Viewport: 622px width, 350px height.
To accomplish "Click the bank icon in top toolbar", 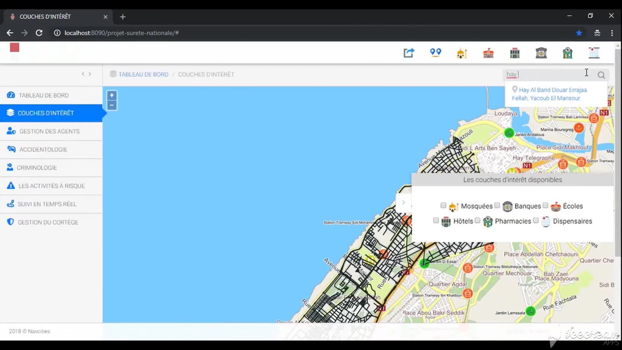I will click(x=541, y=53).
